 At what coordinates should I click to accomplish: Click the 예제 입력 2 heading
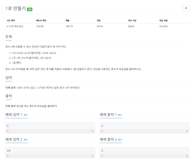14,139
